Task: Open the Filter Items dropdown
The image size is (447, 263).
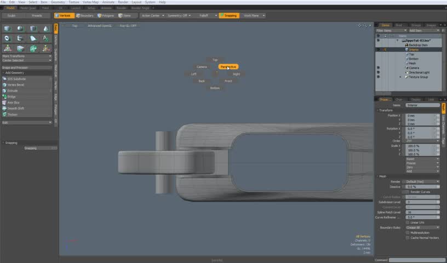Action: (391, 30)
